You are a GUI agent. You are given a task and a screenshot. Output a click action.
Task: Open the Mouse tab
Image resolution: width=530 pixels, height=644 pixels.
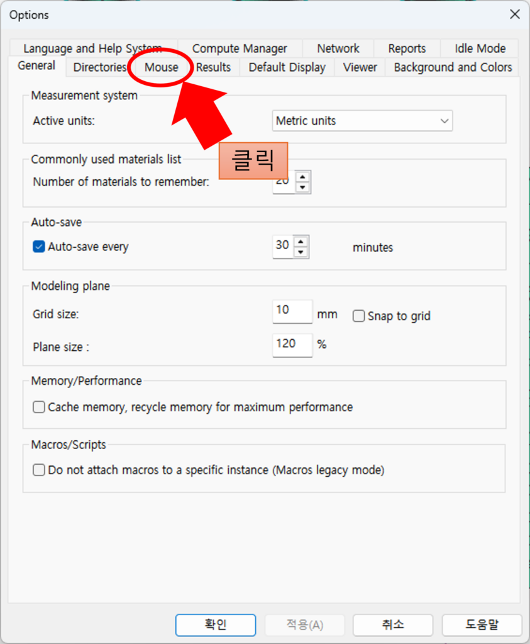point(162,67)
